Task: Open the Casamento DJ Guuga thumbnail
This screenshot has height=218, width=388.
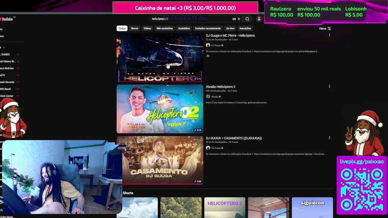Action: [x=160, y=160]
